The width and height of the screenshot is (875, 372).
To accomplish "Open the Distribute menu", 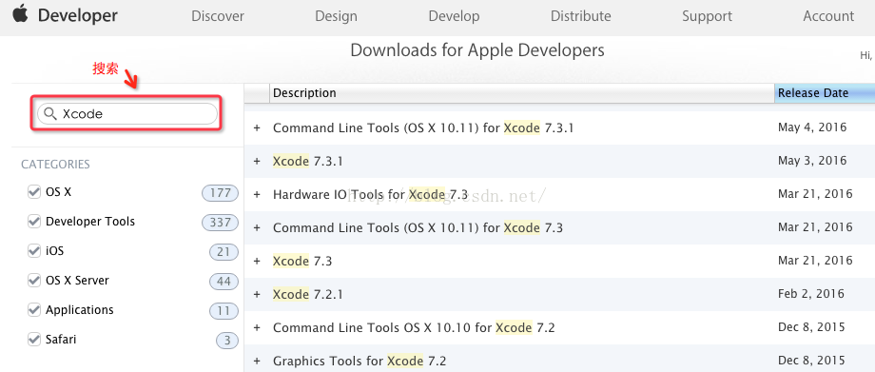I will tap(580, 16).
